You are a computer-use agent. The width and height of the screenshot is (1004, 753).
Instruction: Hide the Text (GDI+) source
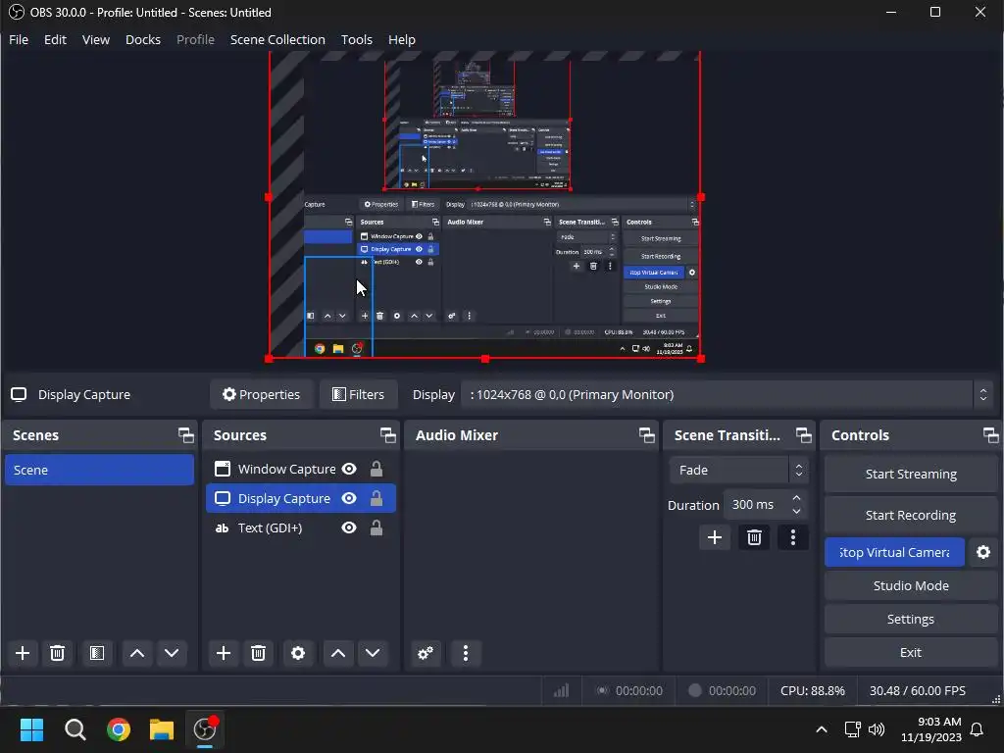point(349,527)
